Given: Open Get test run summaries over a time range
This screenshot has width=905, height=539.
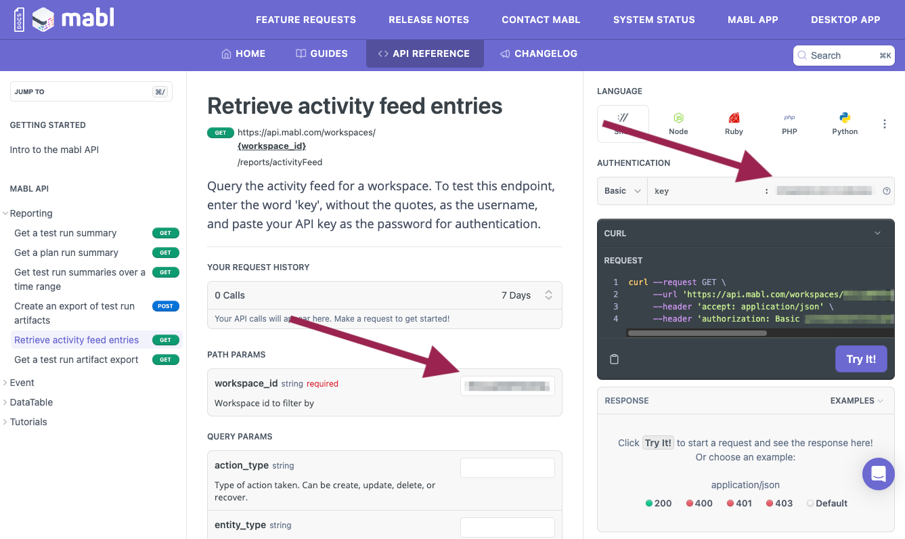Looking at the screenshot, I should 80,279.
